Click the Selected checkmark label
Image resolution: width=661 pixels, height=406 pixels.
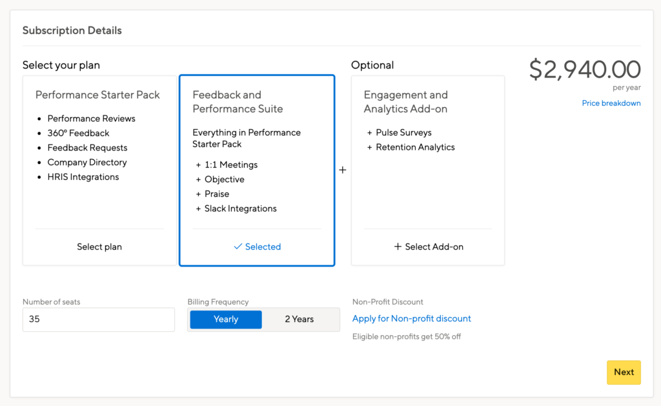tap(257, 247)
